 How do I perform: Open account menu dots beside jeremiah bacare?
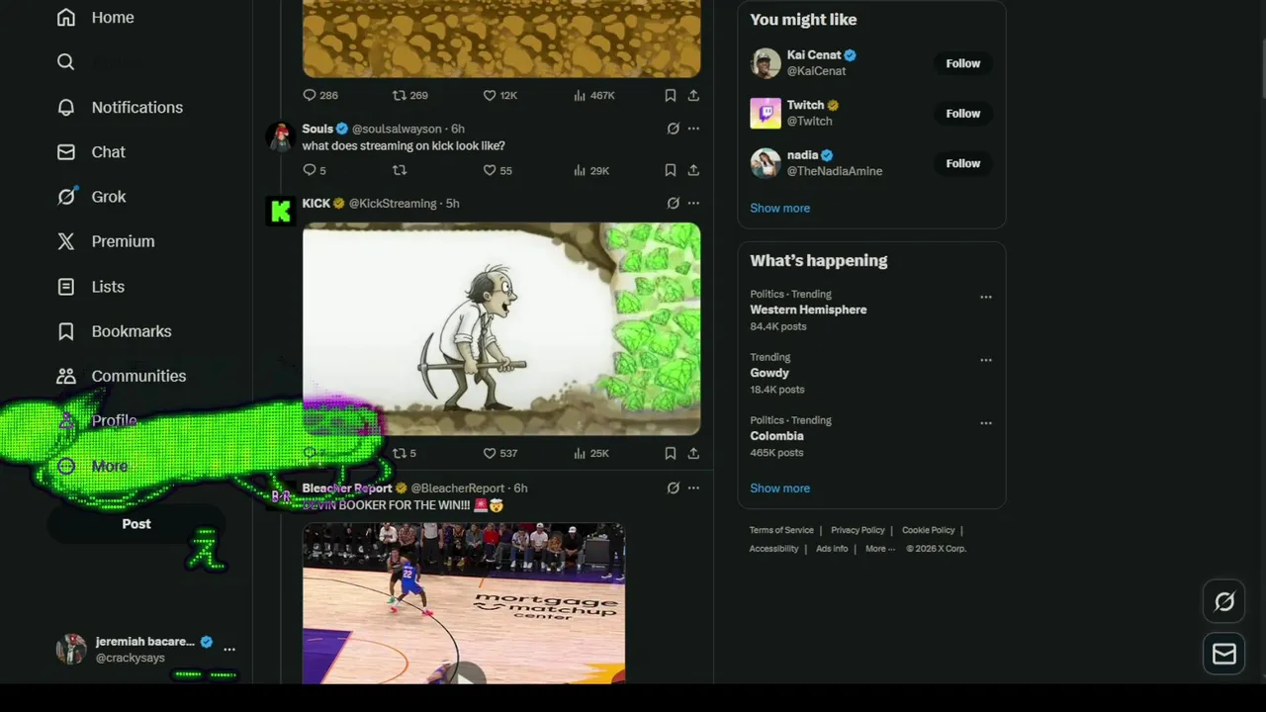point(229,650)
